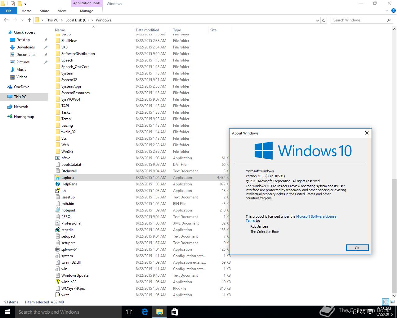This screenshot has height=318, width=397.
Task: Close the About Windows dialog
Action: coord(367,133)
